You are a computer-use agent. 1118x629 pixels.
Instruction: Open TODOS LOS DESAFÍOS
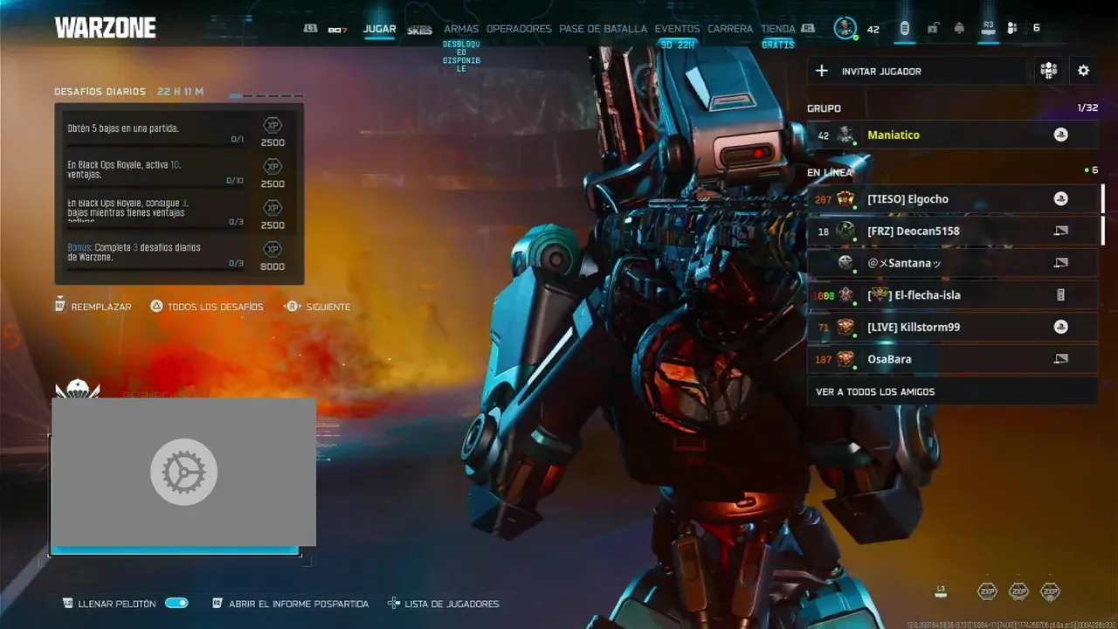(x=206, y=307)
